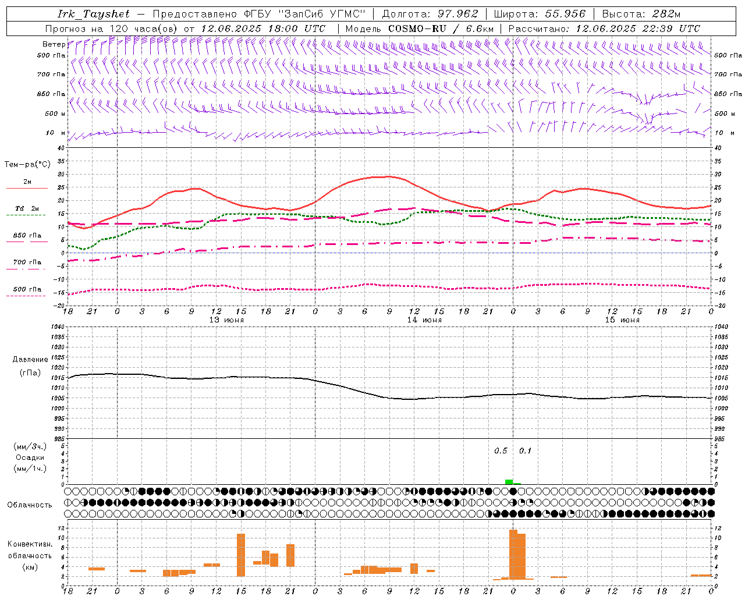Click the tall orange convective bar at 15h, 13 июня
The image size is (745, 596).
click(x=241, y=555)
